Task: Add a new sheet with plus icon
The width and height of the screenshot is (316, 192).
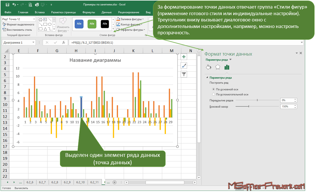Action: [114, 183]
